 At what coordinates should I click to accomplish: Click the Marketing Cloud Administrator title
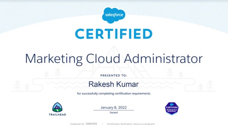114,59
